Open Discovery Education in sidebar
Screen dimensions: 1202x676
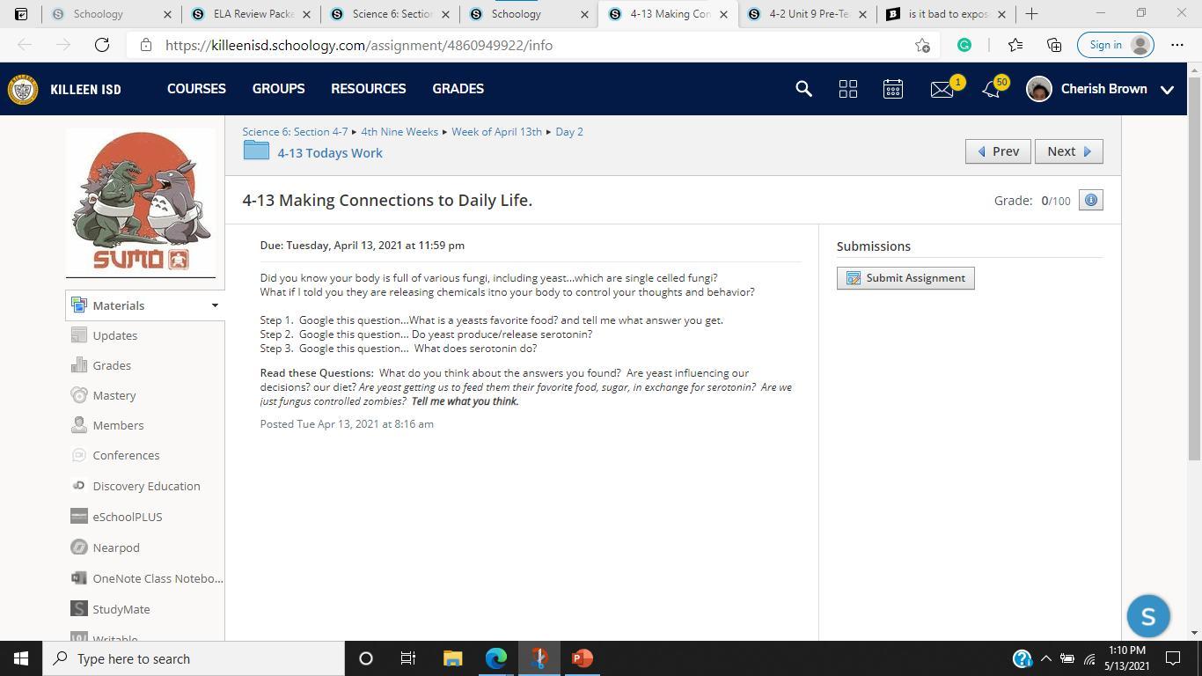click(146, 486)
